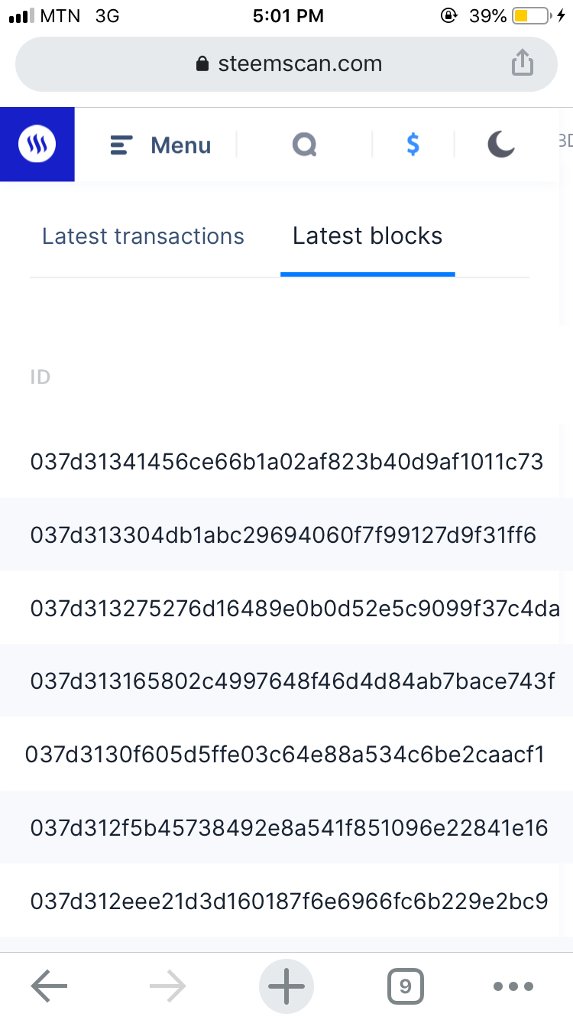Open block ID starting with 037d3133

click(283, 535)
